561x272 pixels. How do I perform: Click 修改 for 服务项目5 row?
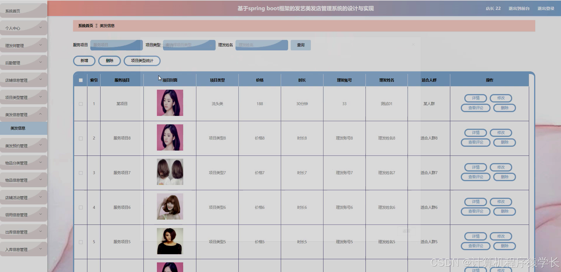click(x=501, y=236)
